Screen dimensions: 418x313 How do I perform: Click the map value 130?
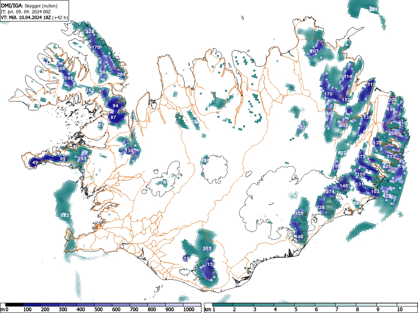pos(129,151)
